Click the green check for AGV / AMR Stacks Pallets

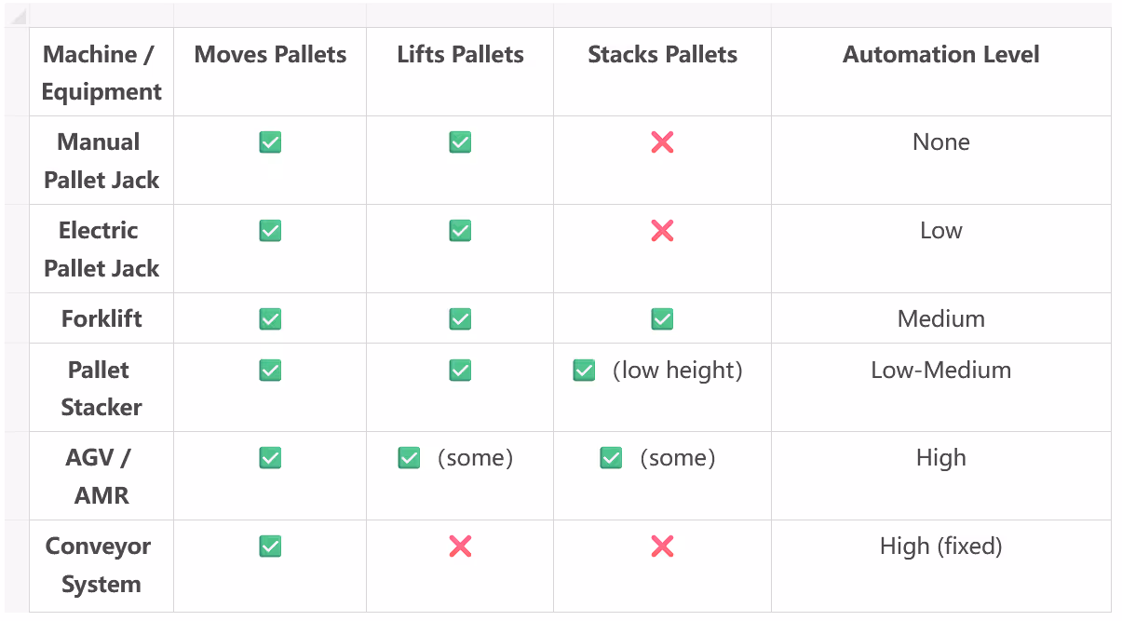(611, 458)
